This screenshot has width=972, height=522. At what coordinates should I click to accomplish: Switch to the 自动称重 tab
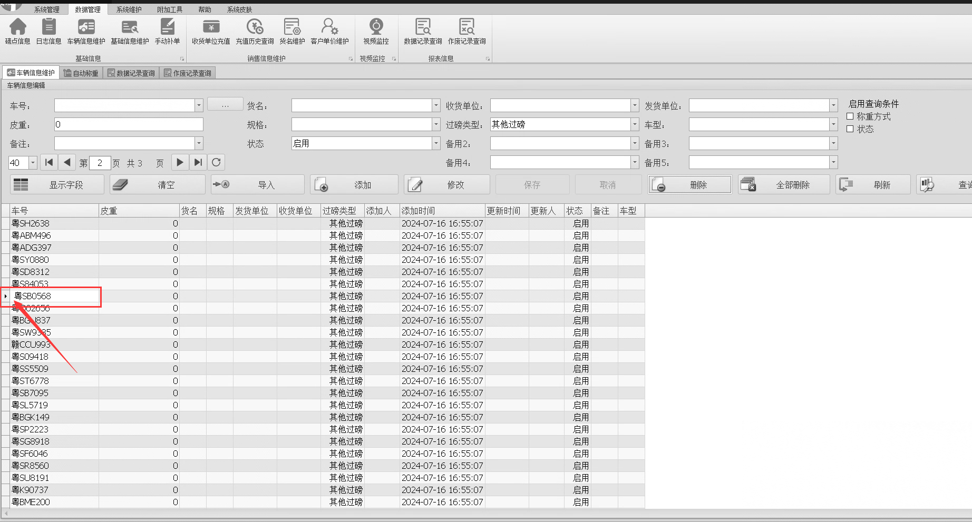click(x=81, y=73)
